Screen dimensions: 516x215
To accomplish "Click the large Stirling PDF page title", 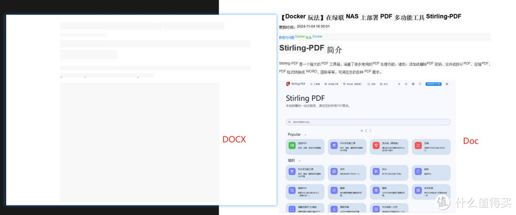I will tap(305, 98).
